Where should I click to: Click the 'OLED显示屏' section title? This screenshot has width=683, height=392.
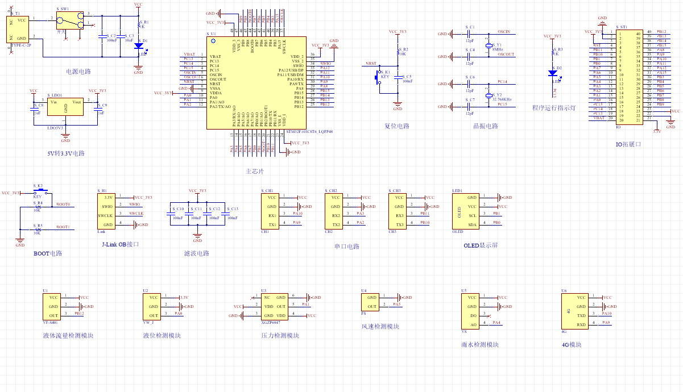(x=481, y=245)
